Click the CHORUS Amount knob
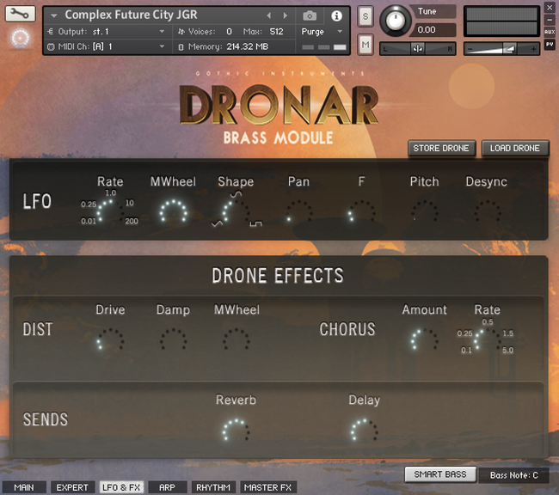Image resolution: width=559 pixels, height=495 pixels. click(424, 339)
